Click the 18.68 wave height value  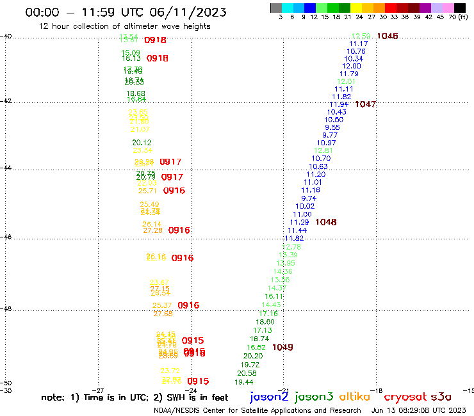coord(136,93)
